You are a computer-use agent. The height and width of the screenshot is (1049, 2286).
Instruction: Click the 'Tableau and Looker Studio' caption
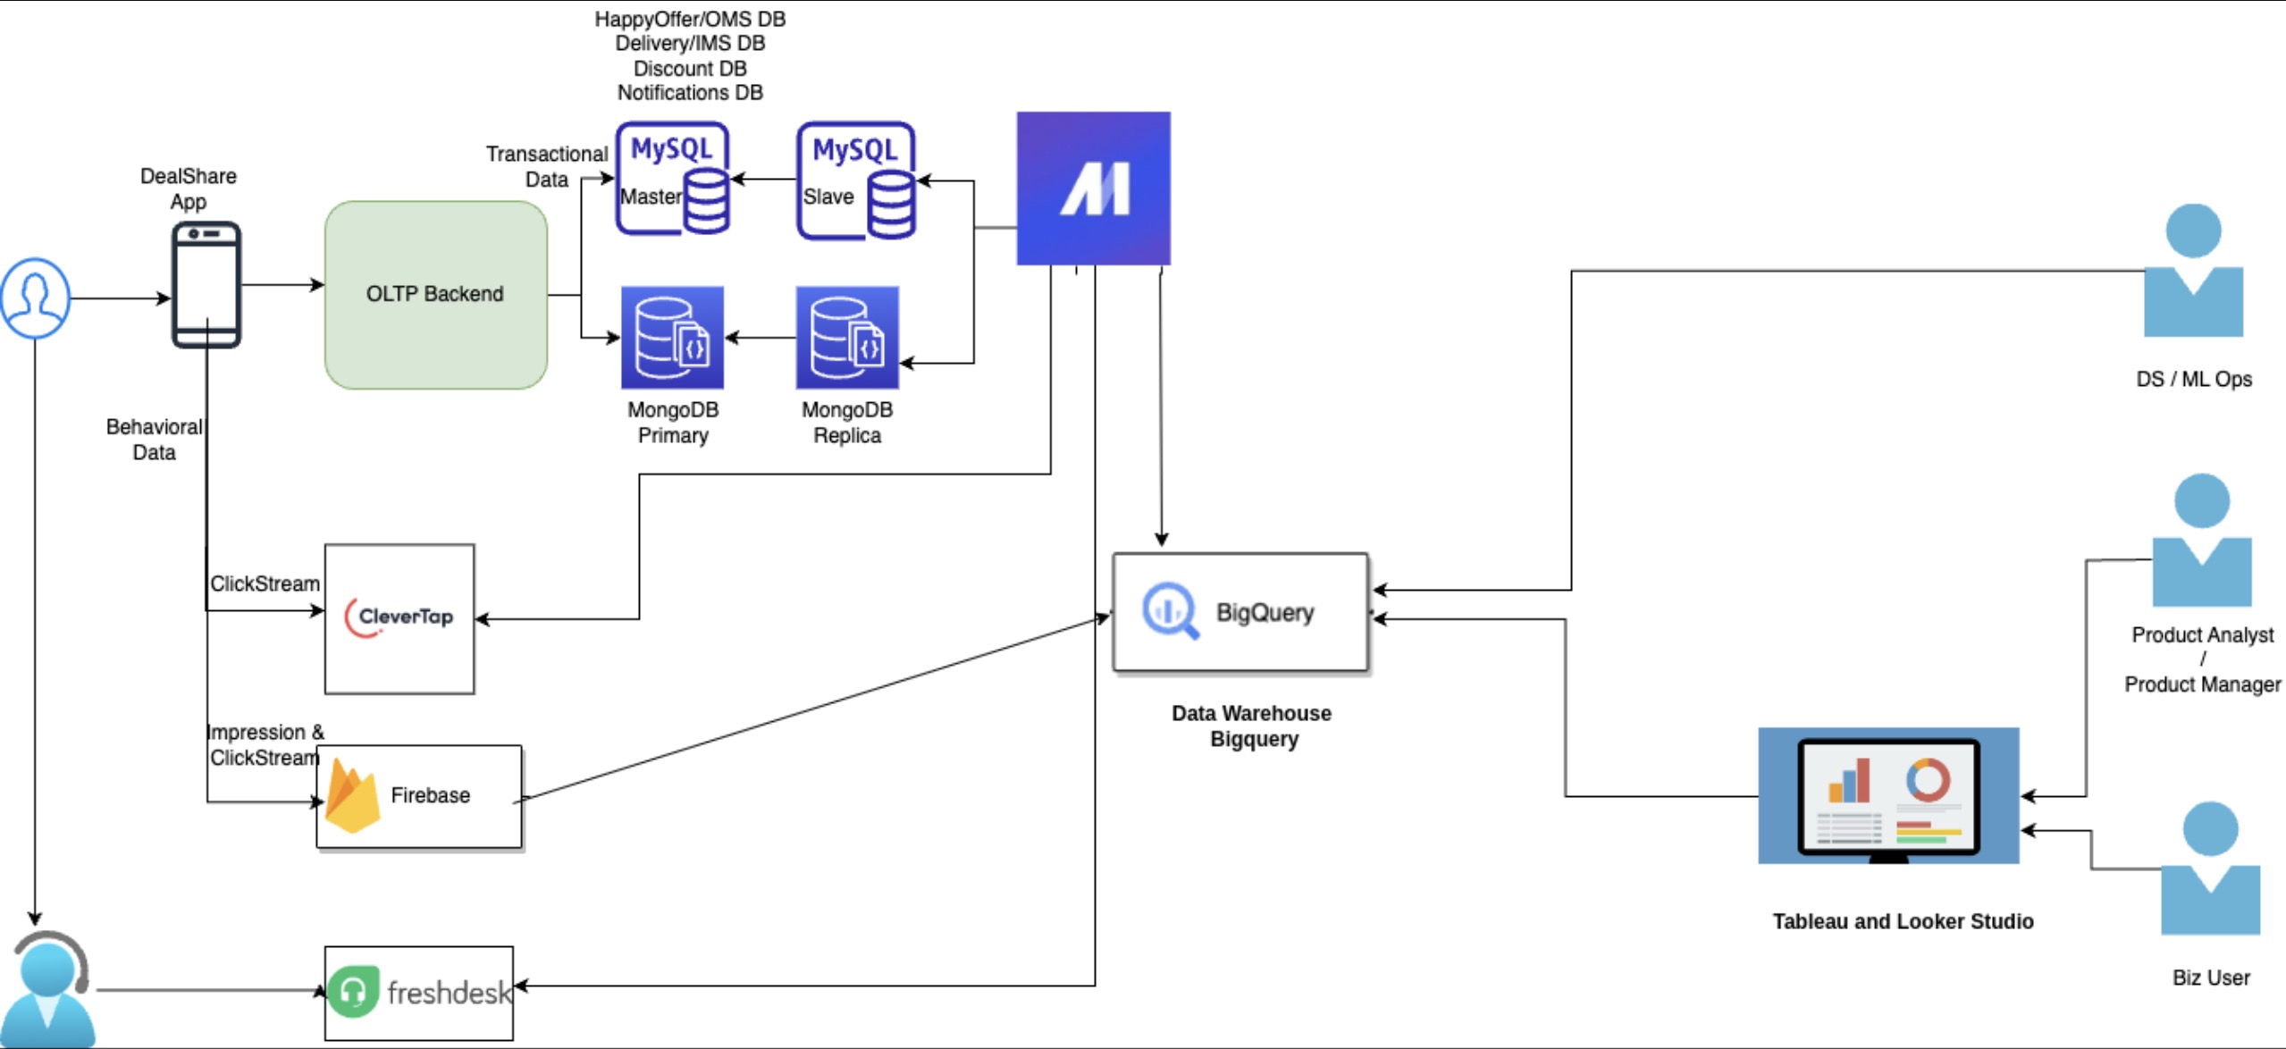pyautogui.click(x=1904, y=921)
